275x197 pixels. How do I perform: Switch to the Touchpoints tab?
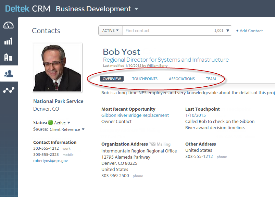[145, 79]
